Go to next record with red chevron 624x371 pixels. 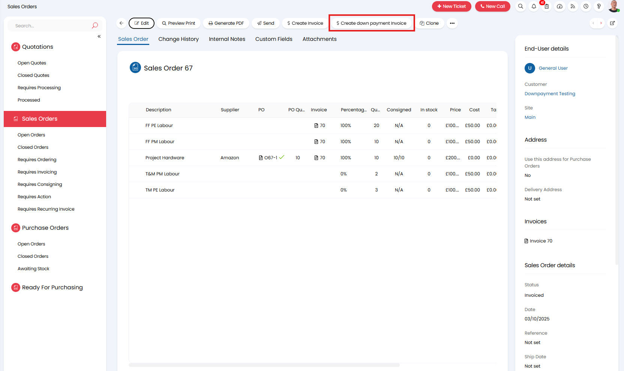tap(601, 23)
